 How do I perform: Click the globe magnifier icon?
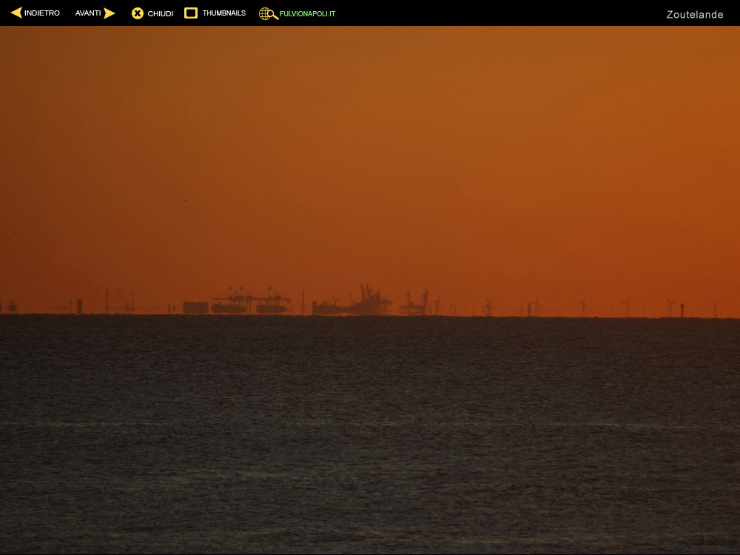[268, 13]
